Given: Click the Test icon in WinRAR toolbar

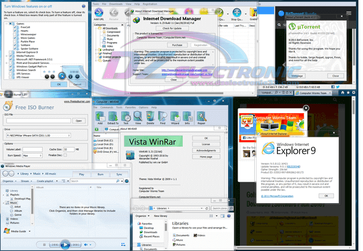Looking at the screenshot, I should tap(126, 116).
